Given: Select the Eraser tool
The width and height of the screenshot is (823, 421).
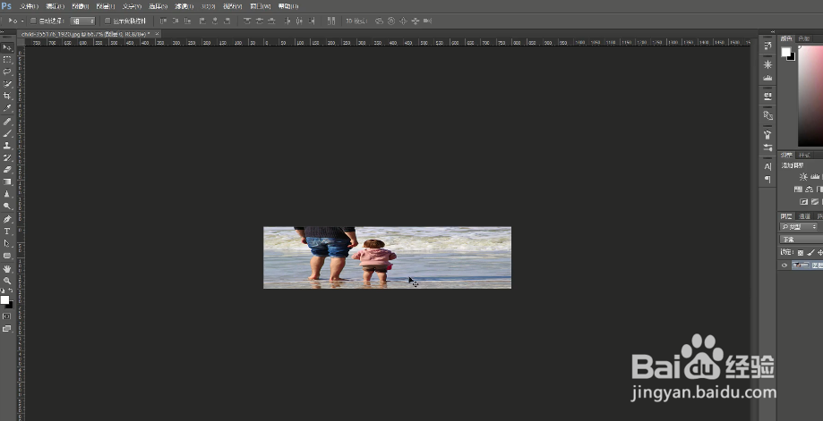Looking at the screenshot, I should 7,170.
